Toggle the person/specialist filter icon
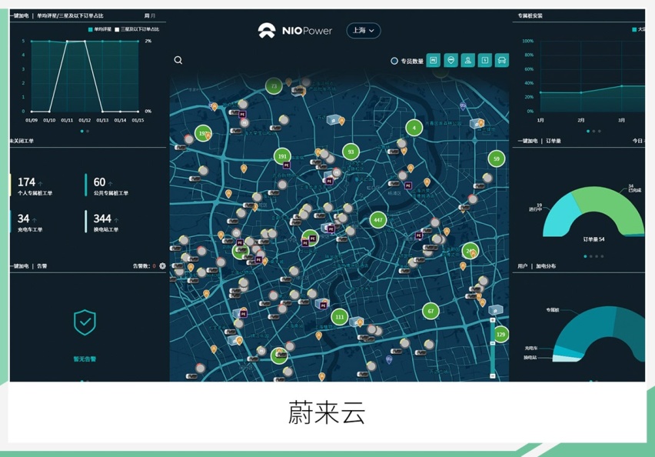The height and width of the screenshot is (457, 655). click(468, 60)
